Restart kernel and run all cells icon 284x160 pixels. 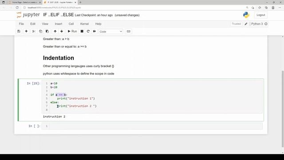(x=95, y=32)
